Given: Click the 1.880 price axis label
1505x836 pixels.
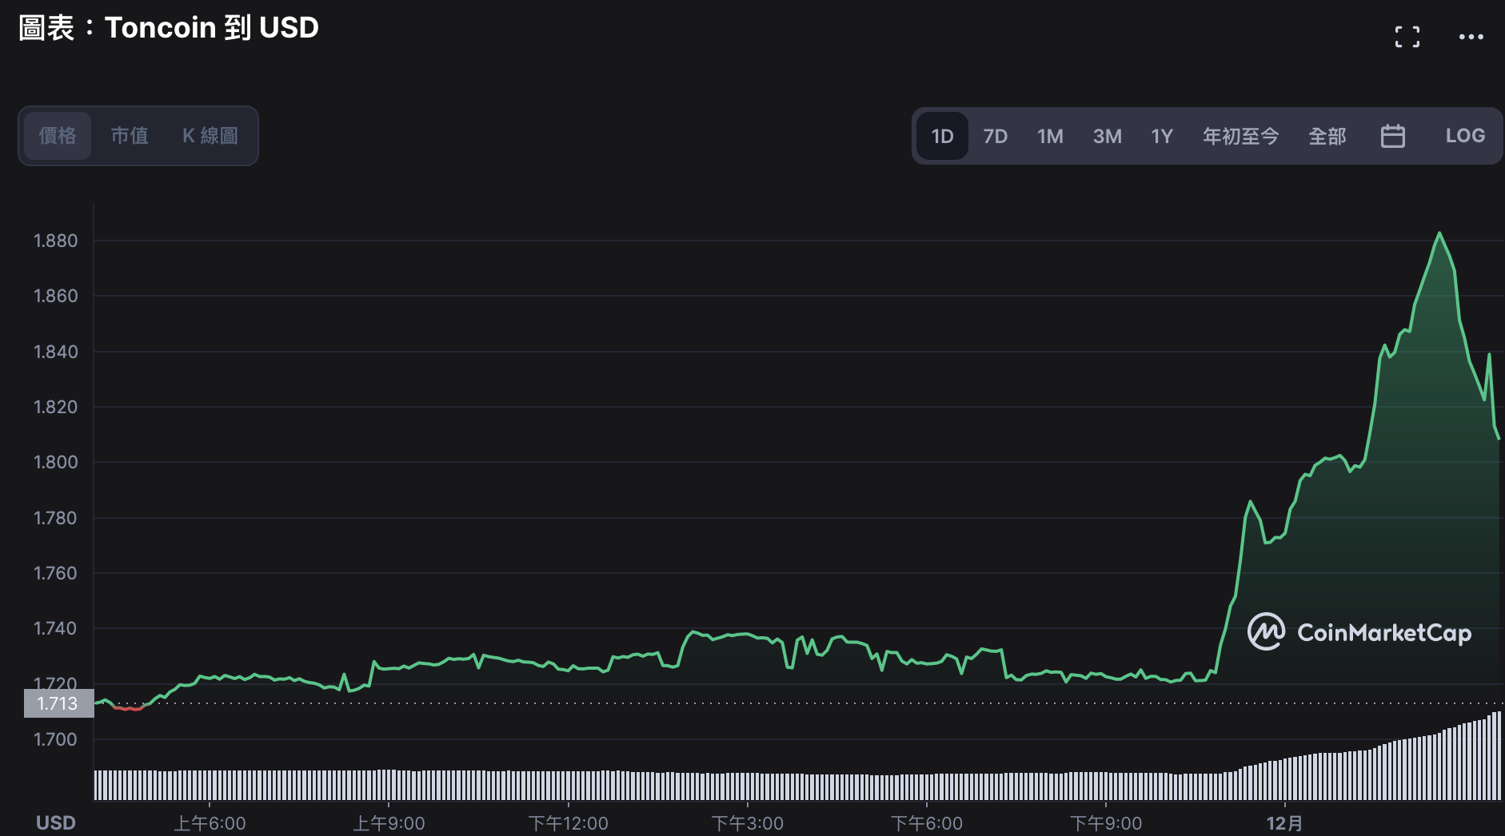Looking at the screenshot, I should coord(56,241).
